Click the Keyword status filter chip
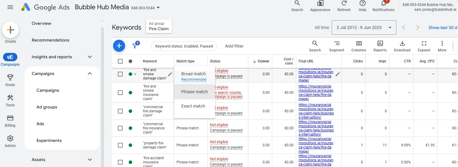This screenshot has height=167, width=458. pos(184,46)
